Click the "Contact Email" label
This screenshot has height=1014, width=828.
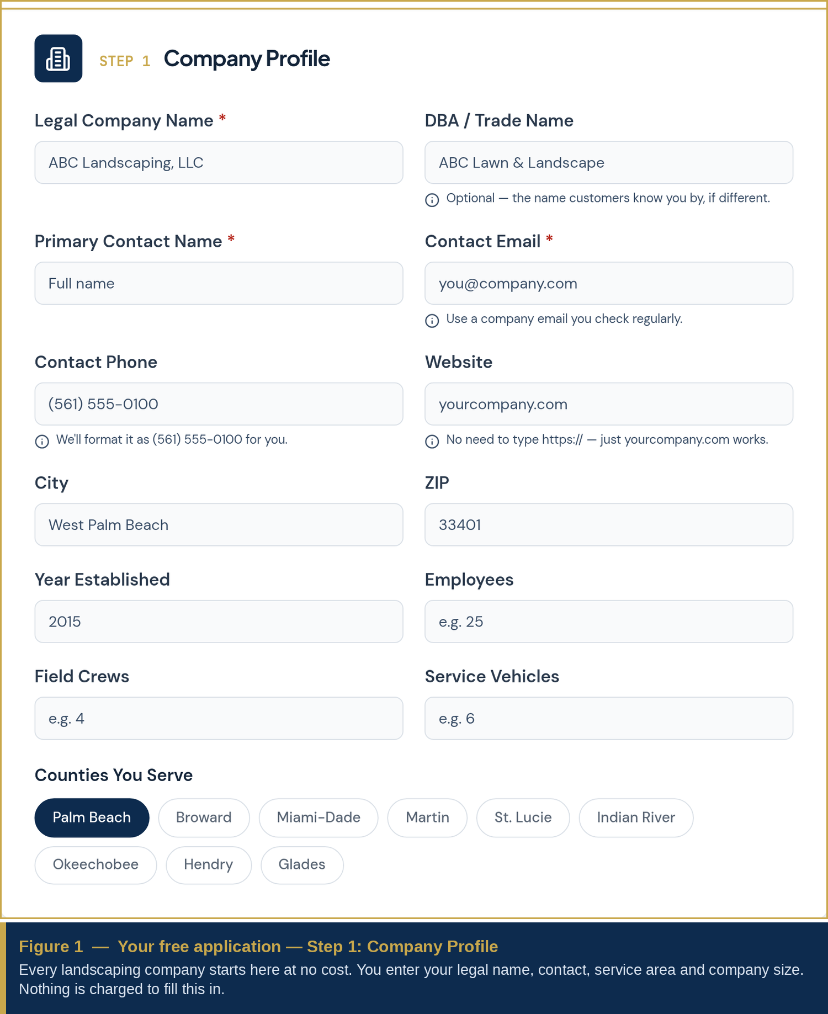point(482,241)
